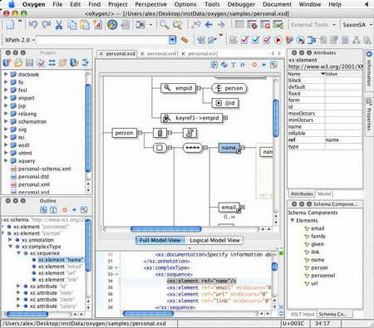
Task: Switch to the personal.xml editor tab
Action: click(162, 54)
